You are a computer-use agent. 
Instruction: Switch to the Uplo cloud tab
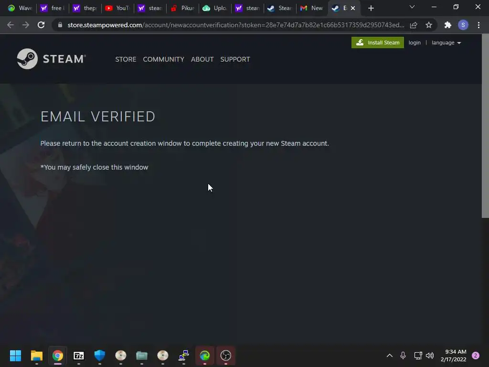(215, 8)
